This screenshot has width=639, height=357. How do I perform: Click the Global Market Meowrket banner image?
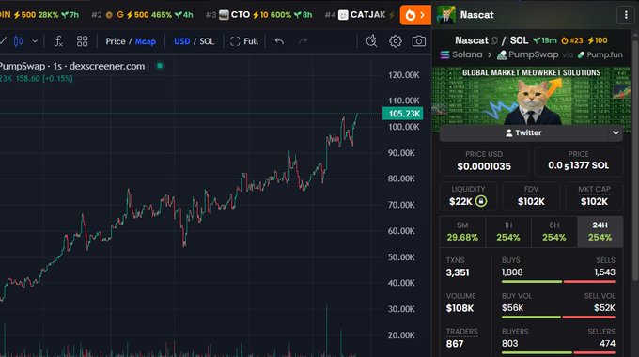pos(531,96)
